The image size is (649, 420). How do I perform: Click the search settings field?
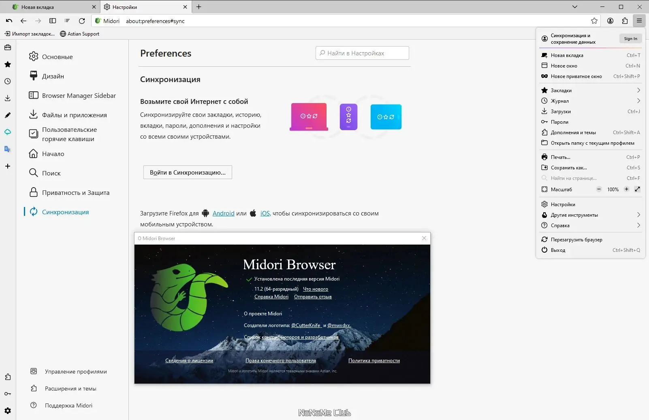click(362, 53)
